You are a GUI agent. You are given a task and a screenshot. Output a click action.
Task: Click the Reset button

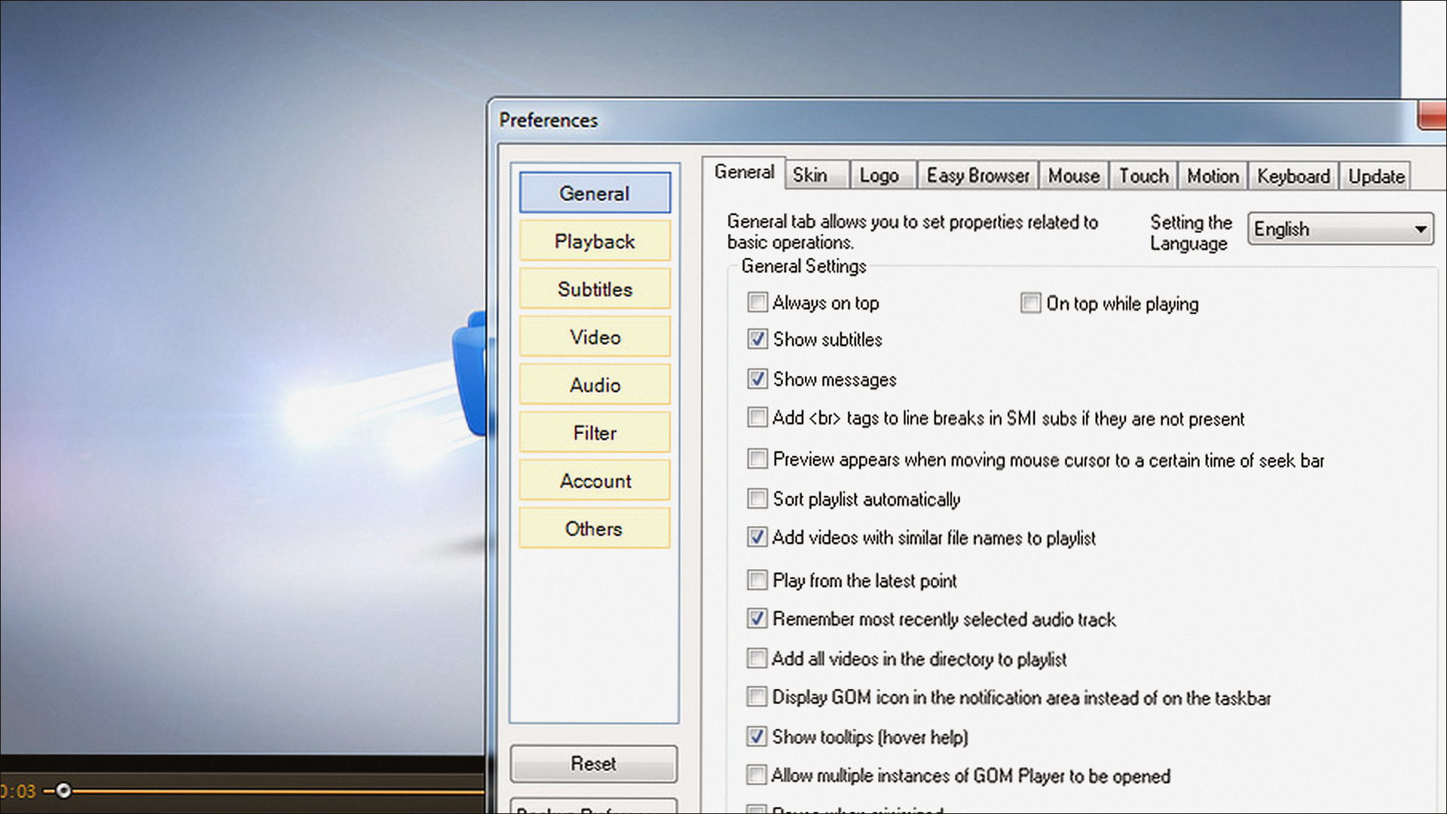coord(594,764)
